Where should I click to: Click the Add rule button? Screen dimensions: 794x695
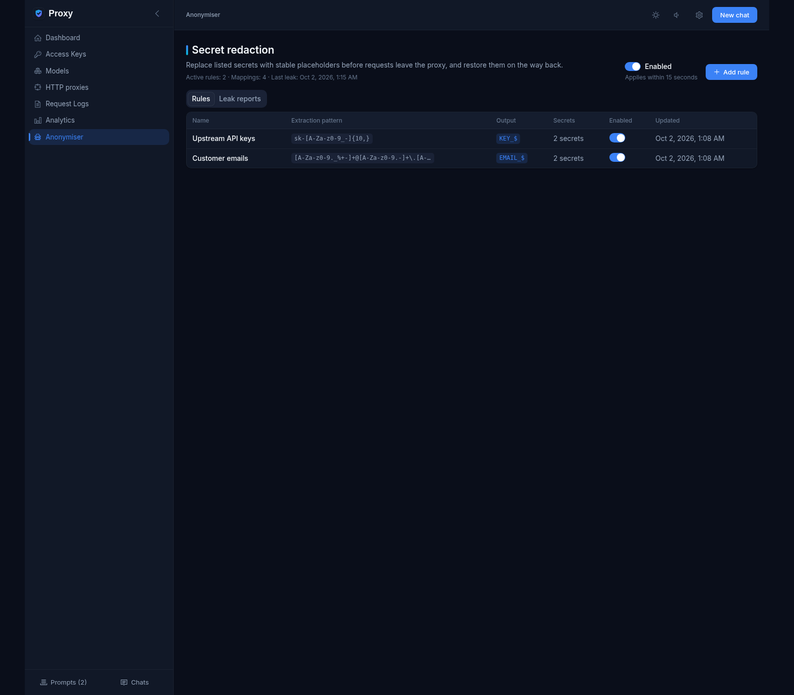tap(731, 72)
